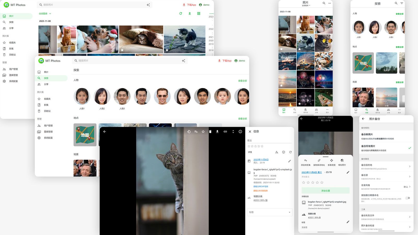Select the 备份新照片 backup rule
Screen dimensions: 418x235
(x=384, y=136)
